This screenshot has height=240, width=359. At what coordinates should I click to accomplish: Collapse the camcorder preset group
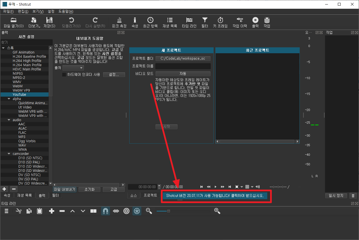point(9,154)
